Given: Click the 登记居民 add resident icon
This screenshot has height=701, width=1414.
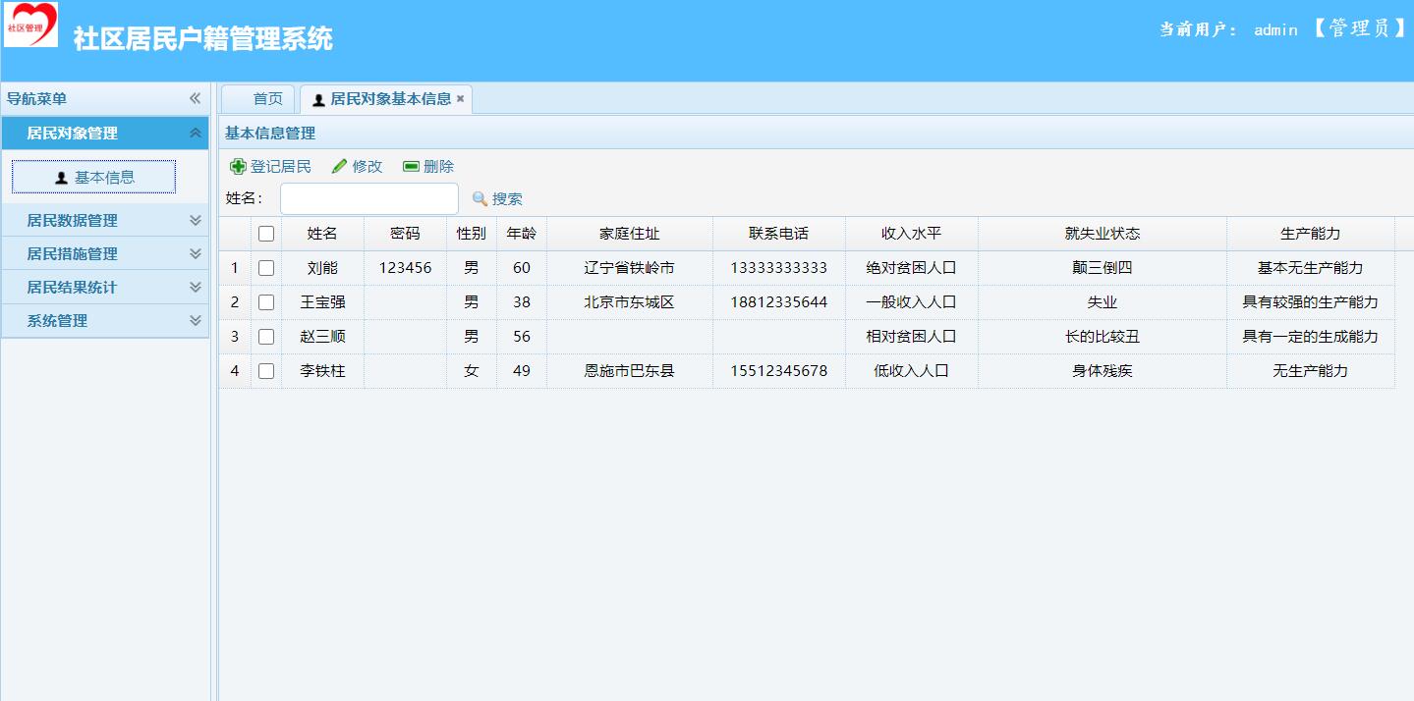Looking at the screenshot, I should 237,166.
